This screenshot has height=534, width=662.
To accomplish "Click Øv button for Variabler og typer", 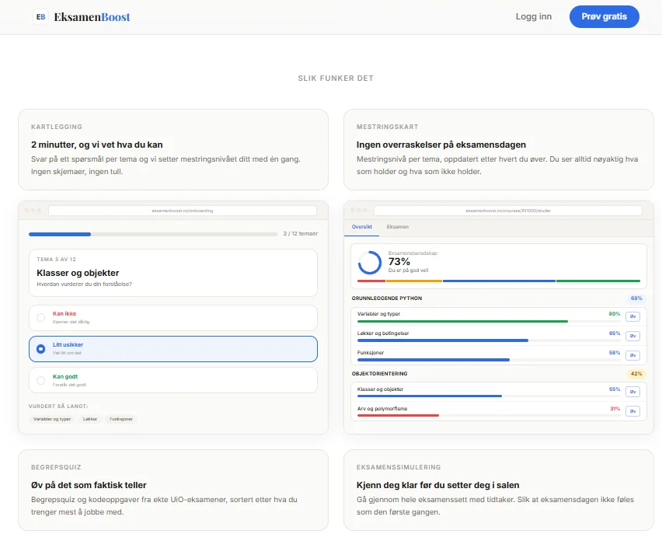I will click(632, 316).
